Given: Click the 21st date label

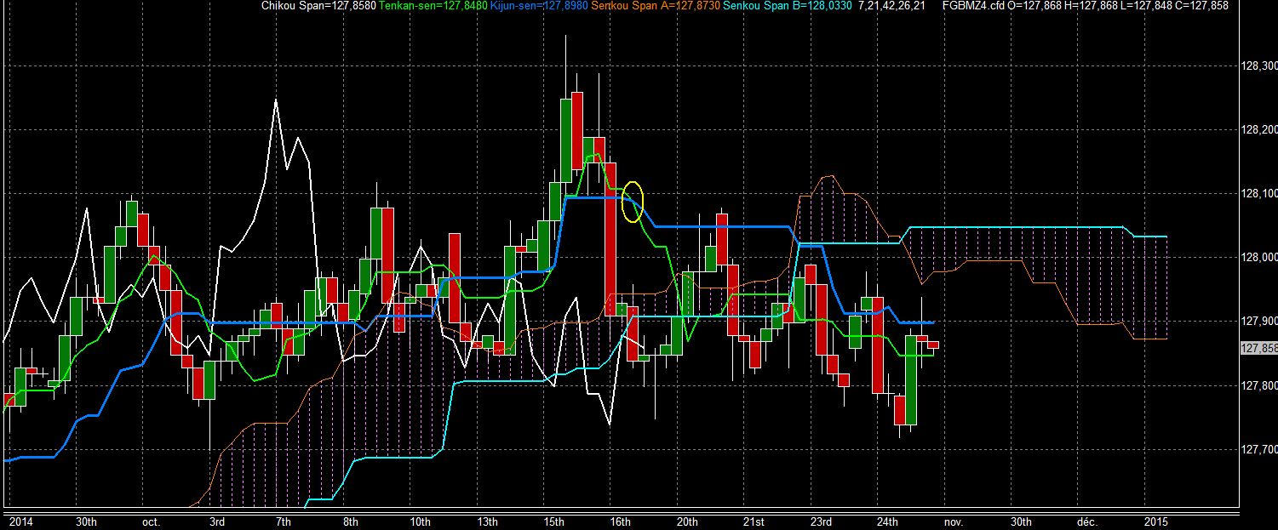Looking at the screenshot, I should 754,521.
